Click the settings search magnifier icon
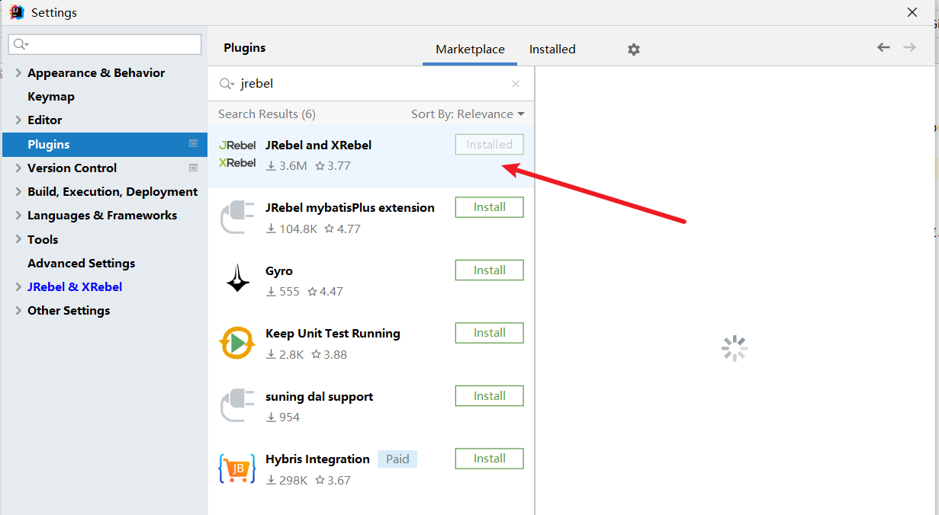The height and width of the screenshot is (515, 939). 21,44
